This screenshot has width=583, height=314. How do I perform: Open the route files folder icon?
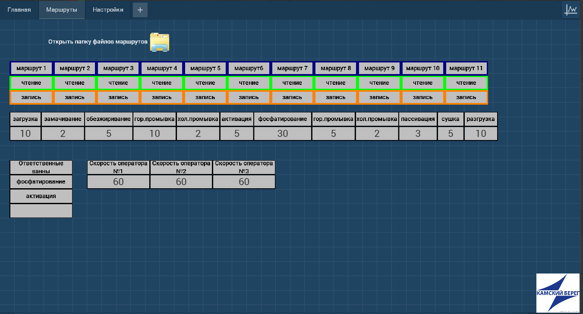tap(160, 42)
